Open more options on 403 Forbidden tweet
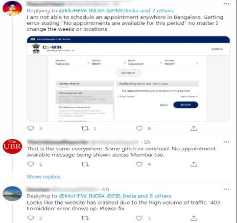The height and width of the screenshot is (223, 237). (226, 189)
